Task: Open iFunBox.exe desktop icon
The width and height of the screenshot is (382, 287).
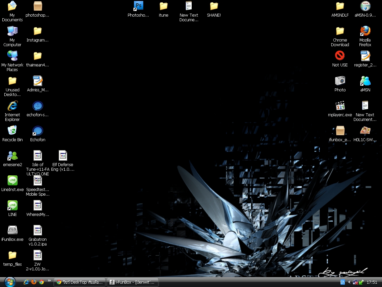Action: click(12, 230)
